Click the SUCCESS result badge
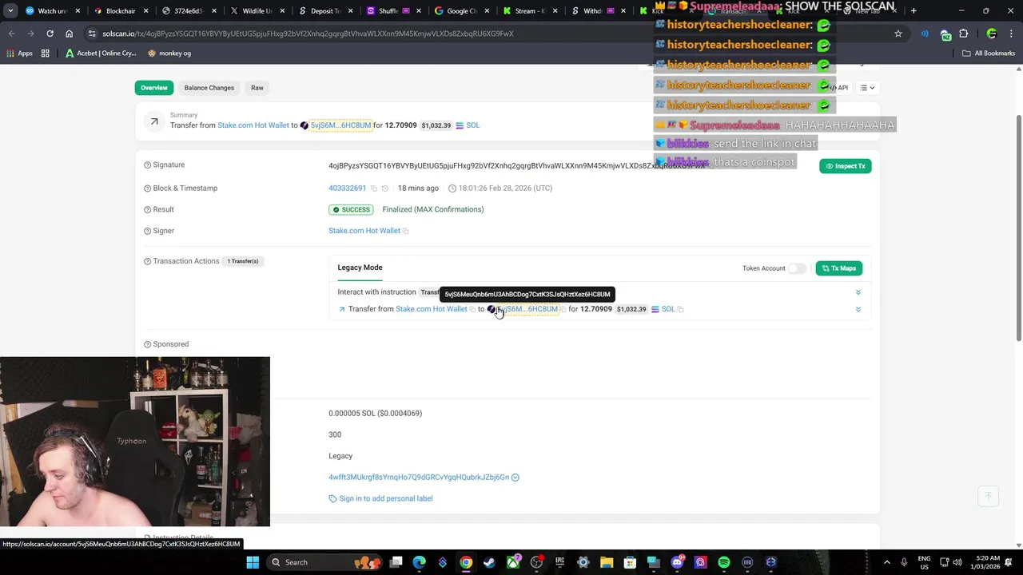 [352, 210]
